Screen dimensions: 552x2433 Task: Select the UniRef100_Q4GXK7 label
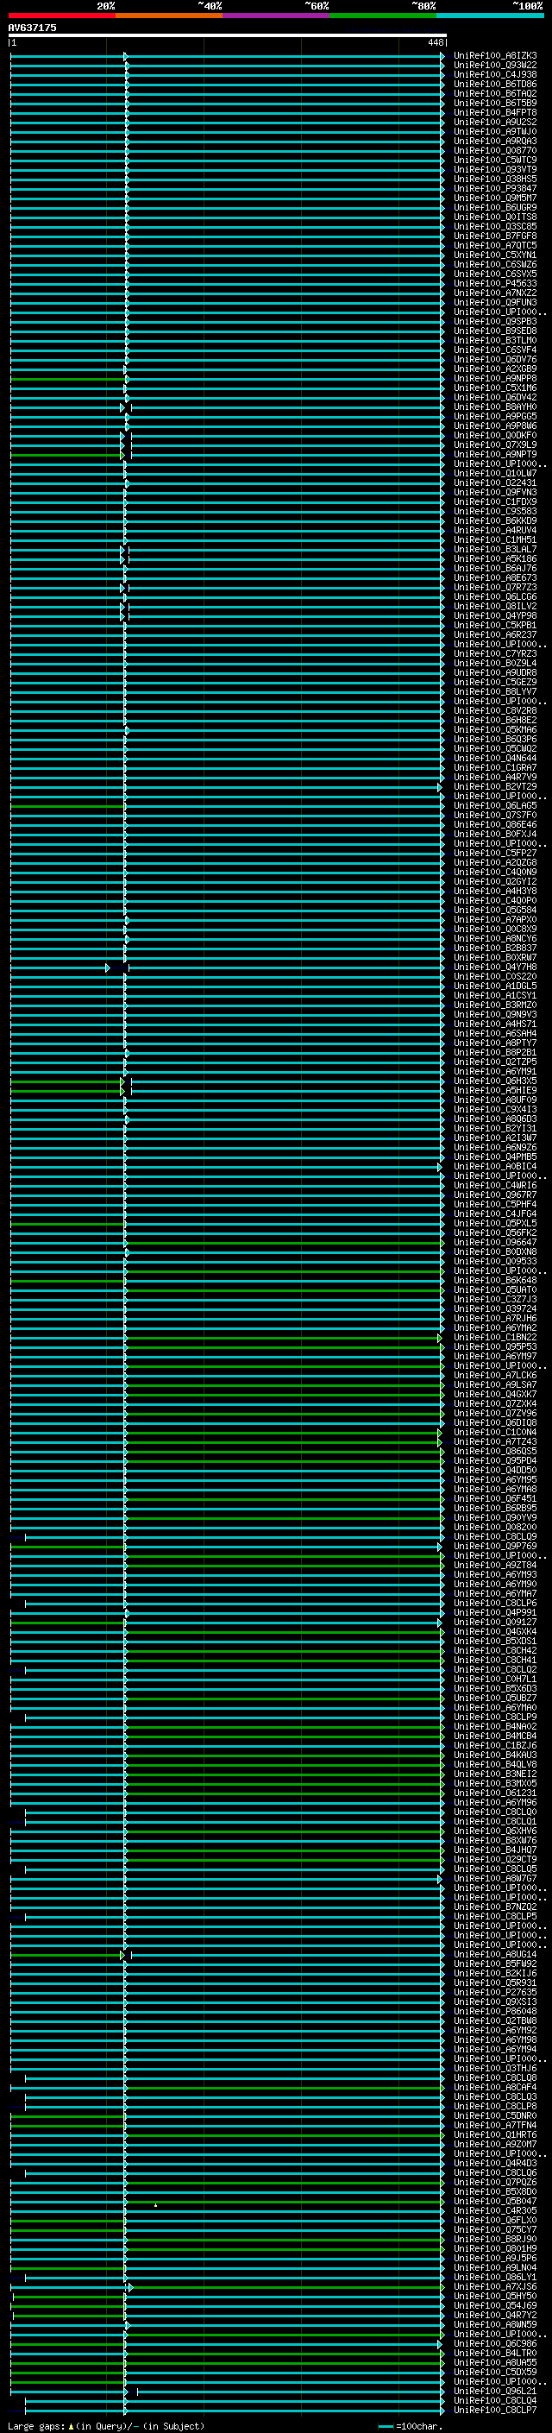coord(495,1394)
